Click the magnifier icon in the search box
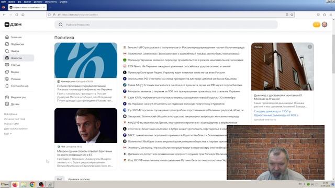Screen dimensions: 335x188 61,25
